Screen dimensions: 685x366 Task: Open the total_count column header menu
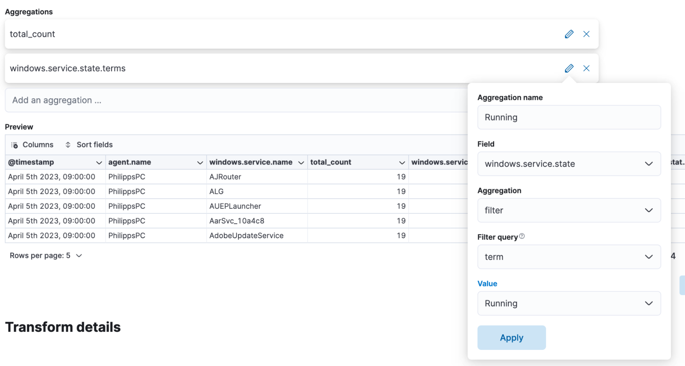tap(402, 163)
